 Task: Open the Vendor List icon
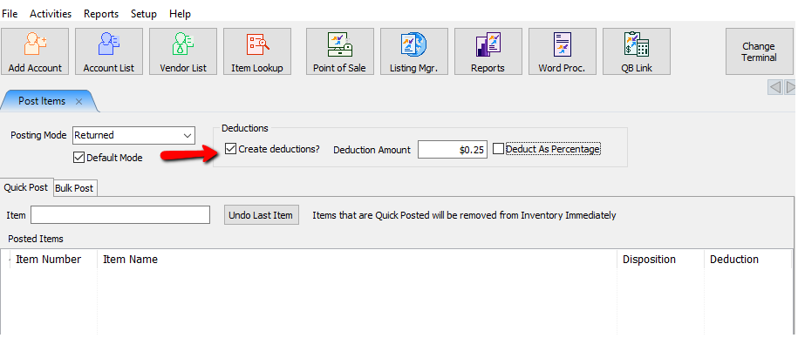coord(183,51)
